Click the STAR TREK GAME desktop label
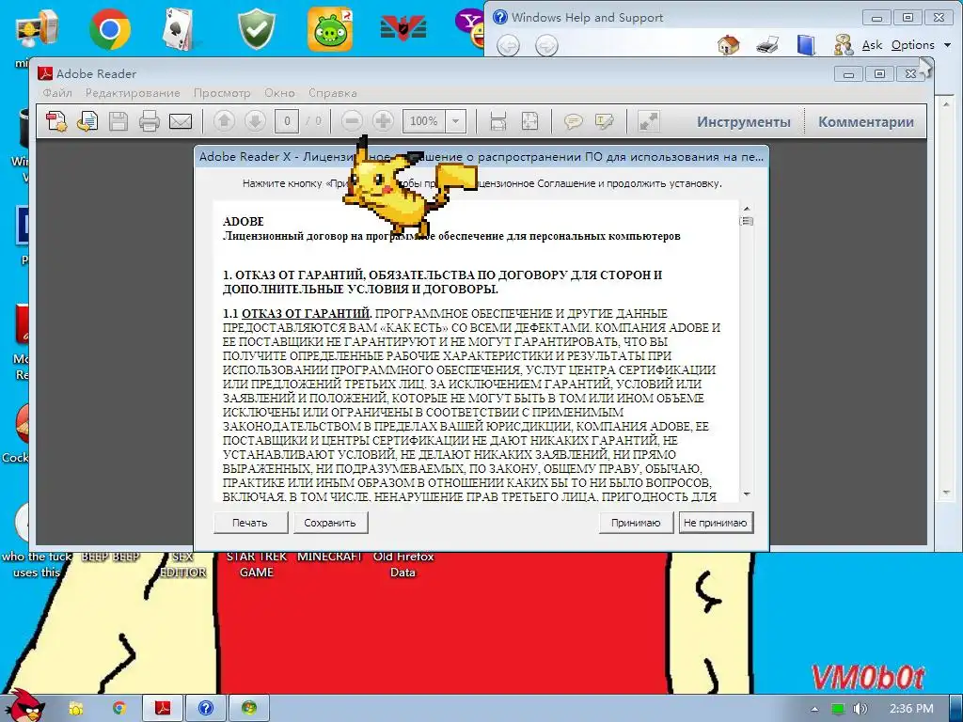 (x=256, y=564)
